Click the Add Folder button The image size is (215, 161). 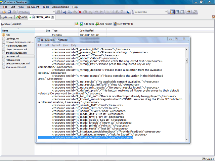(x=104, y=24)
